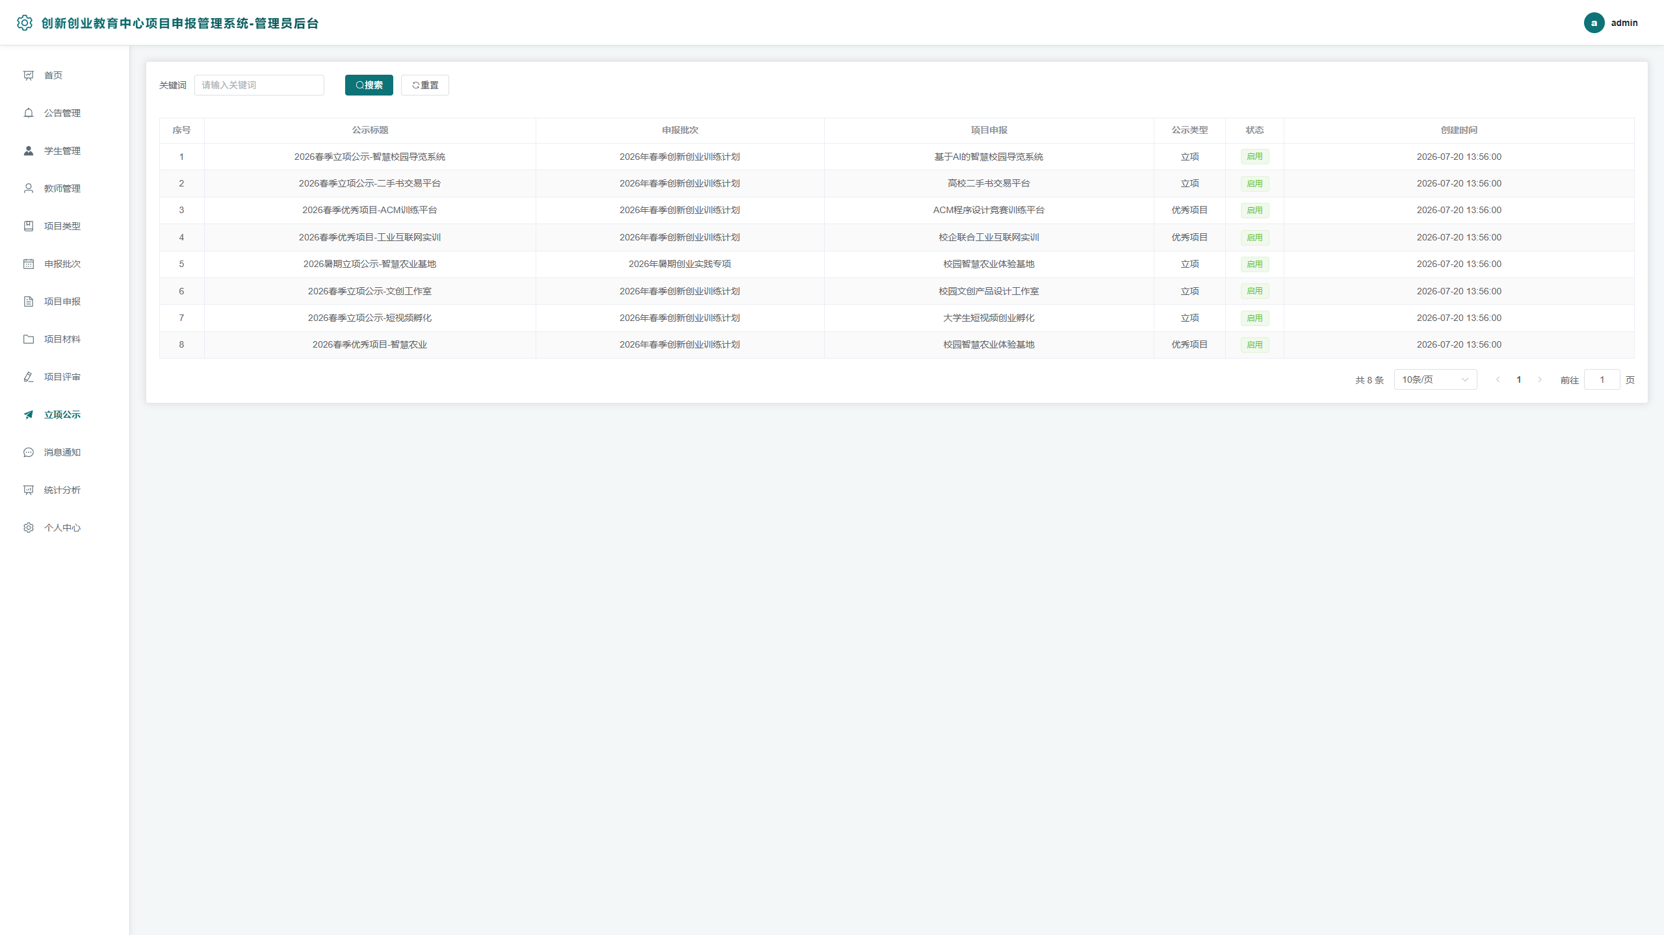Viewport: 1664px width, 935px height.
Task: Click the gear logo icon in header
Action: coord(25,23)
